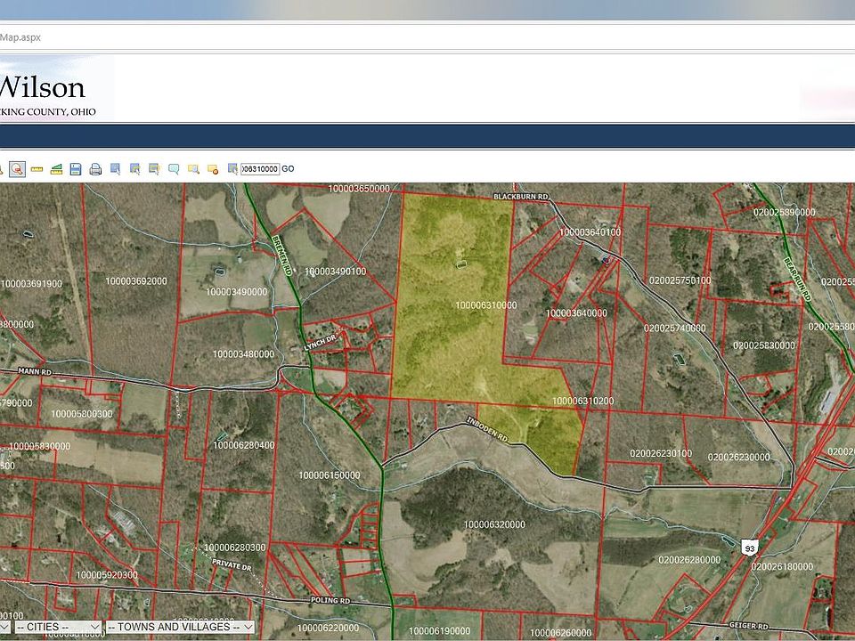Print the map with the printer icon
The height and width of the screenshot is (641, 855).
[x=95, y=168]
